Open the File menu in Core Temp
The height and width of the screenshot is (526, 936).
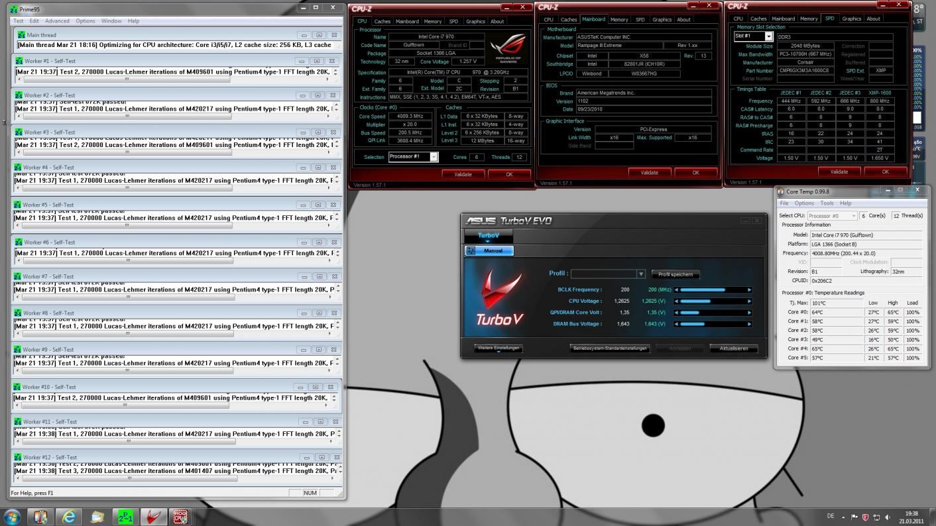784,203
